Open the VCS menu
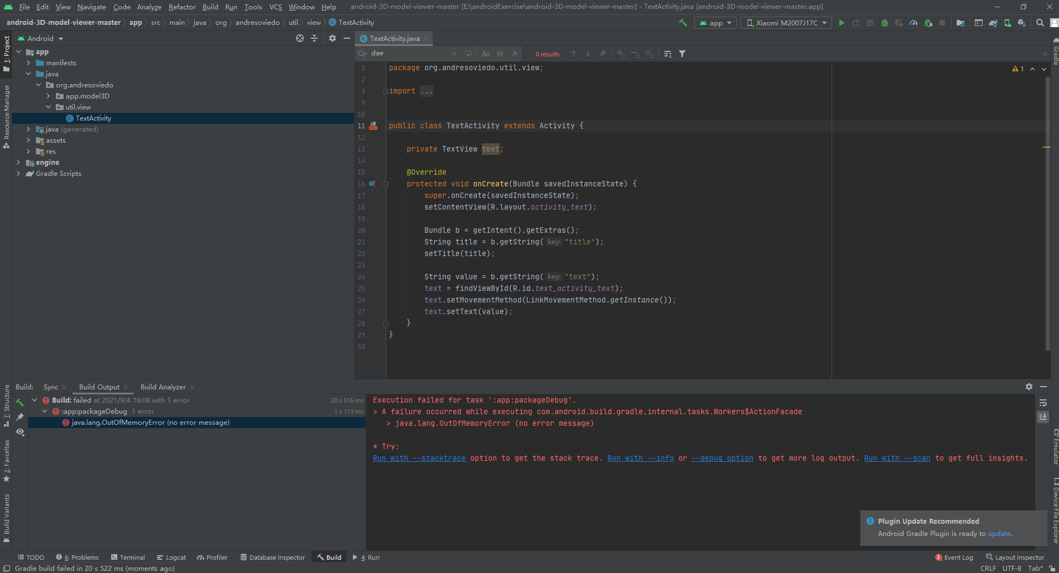This screenshot has width=1059, height=573. tap(276, 7)
